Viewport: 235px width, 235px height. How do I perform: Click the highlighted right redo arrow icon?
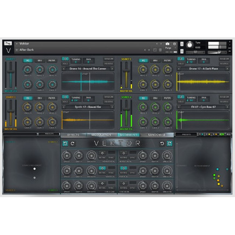pos(169,143)
